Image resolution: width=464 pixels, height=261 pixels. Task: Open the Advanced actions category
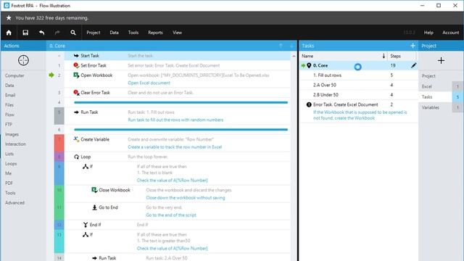click(14, 203)
